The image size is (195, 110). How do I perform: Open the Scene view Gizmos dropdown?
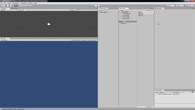(73, 10)
